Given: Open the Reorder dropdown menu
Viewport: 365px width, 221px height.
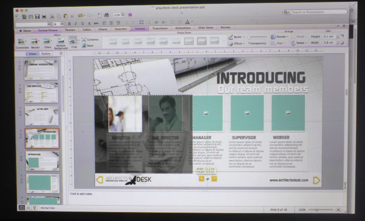Looking at the screenshot, I should pos(280,37).
